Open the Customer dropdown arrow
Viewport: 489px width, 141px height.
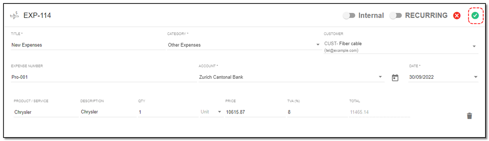474,46
